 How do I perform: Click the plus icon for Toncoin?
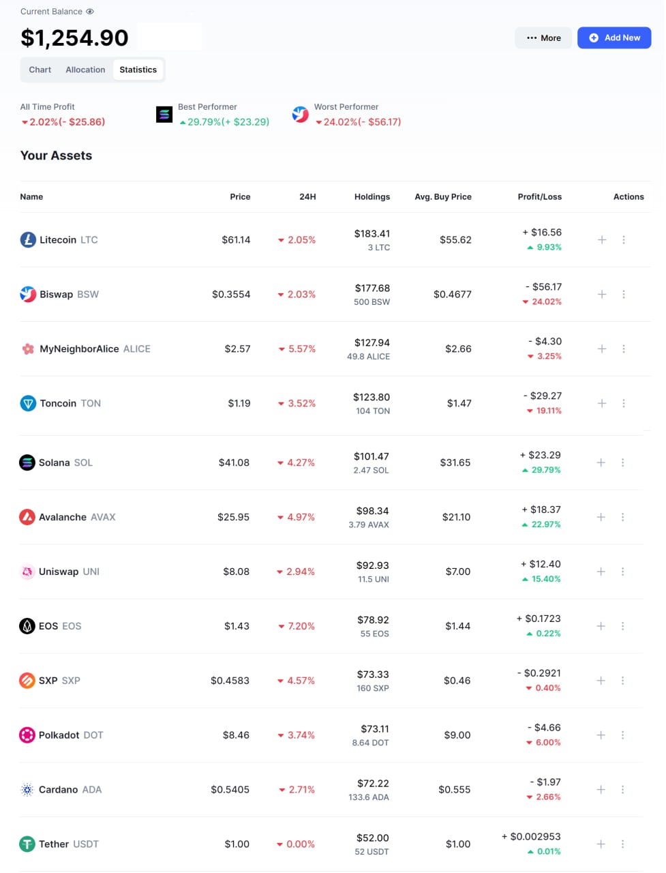(602, 404)
